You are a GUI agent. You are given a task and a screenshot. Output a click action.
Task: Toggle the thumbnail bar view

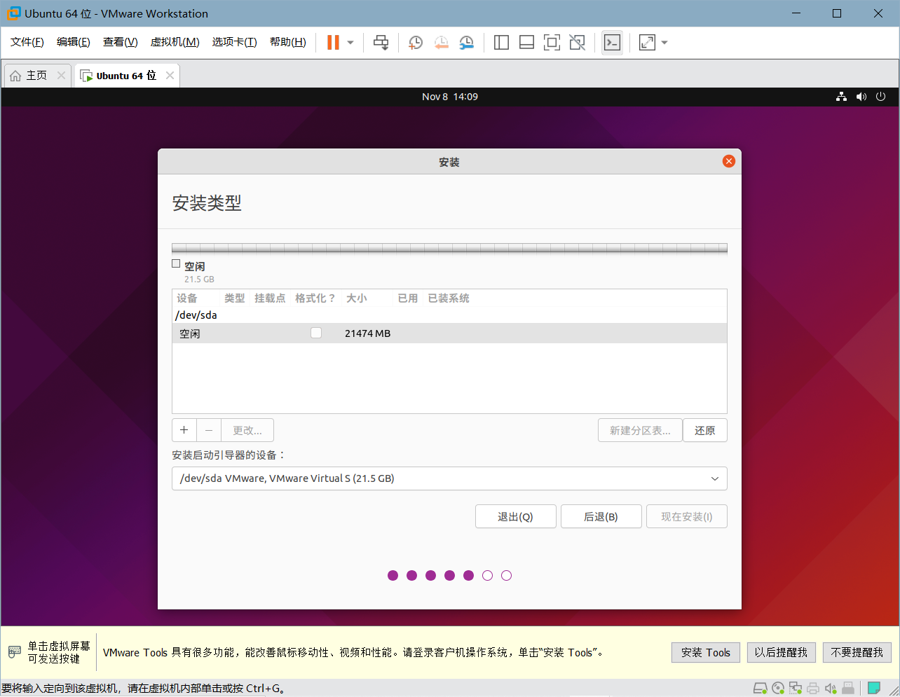(x=526, y=43)
